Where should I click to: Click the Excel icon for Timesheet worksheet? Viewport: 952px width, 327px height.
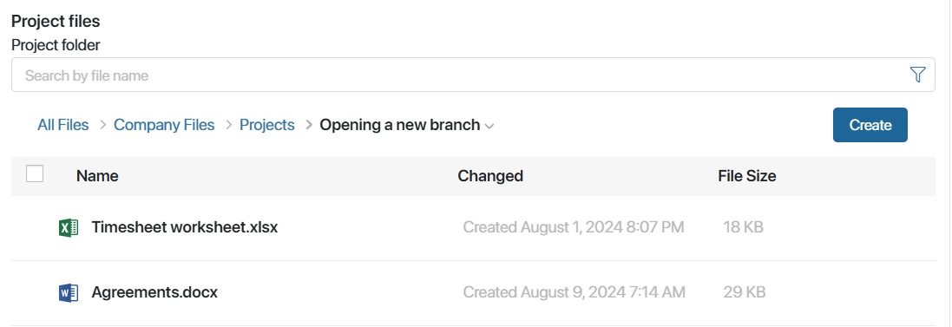[69, 227]
